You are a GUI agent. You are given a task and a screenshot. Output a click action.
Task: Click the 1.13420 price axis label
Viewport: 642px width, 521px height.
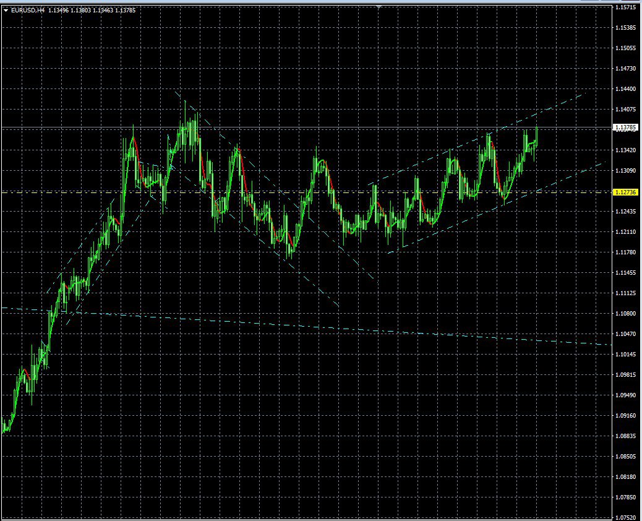[626, 150]
